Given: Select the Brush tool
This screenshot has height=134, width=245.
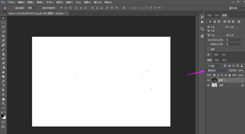Looking at the screenshot, I should click(3, 49).
